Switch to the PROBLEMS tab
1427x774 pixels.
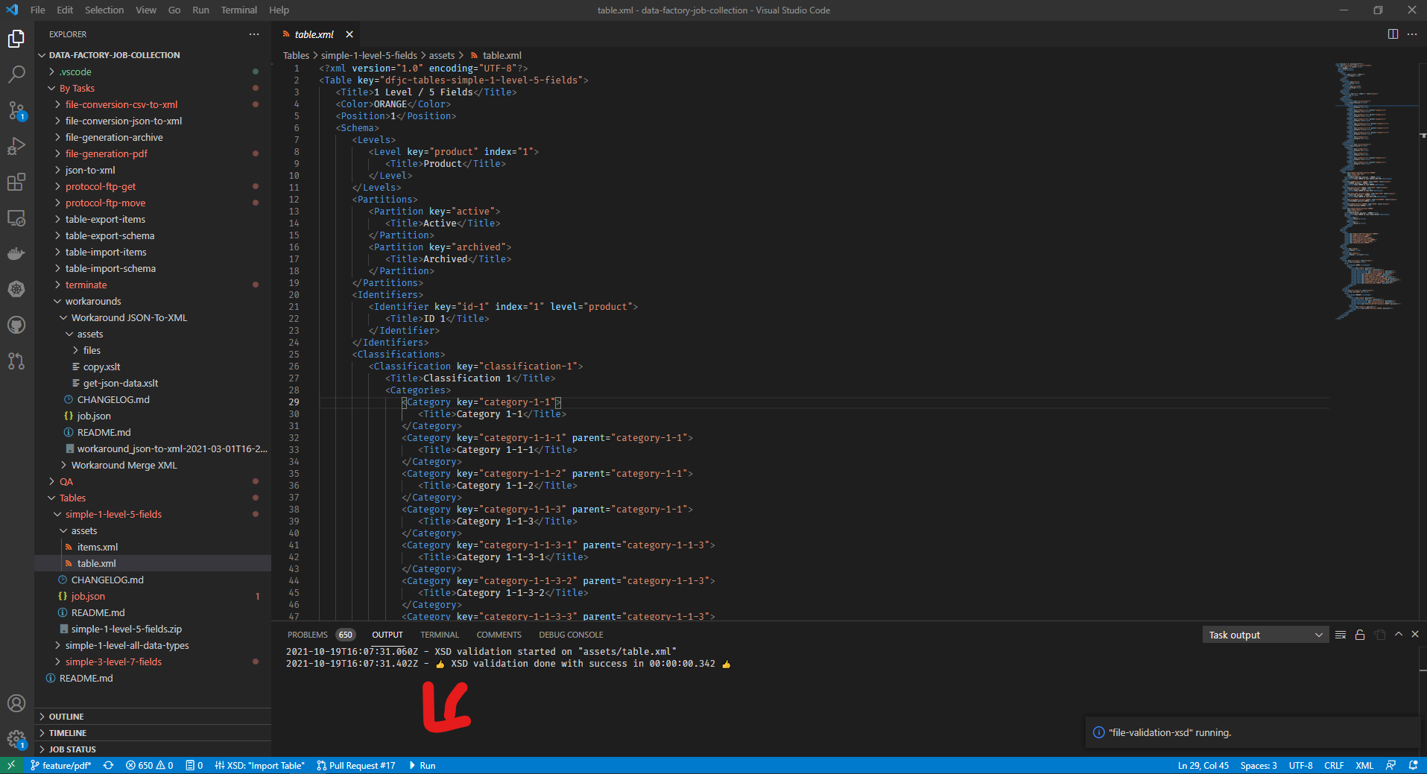pos(307,635)
